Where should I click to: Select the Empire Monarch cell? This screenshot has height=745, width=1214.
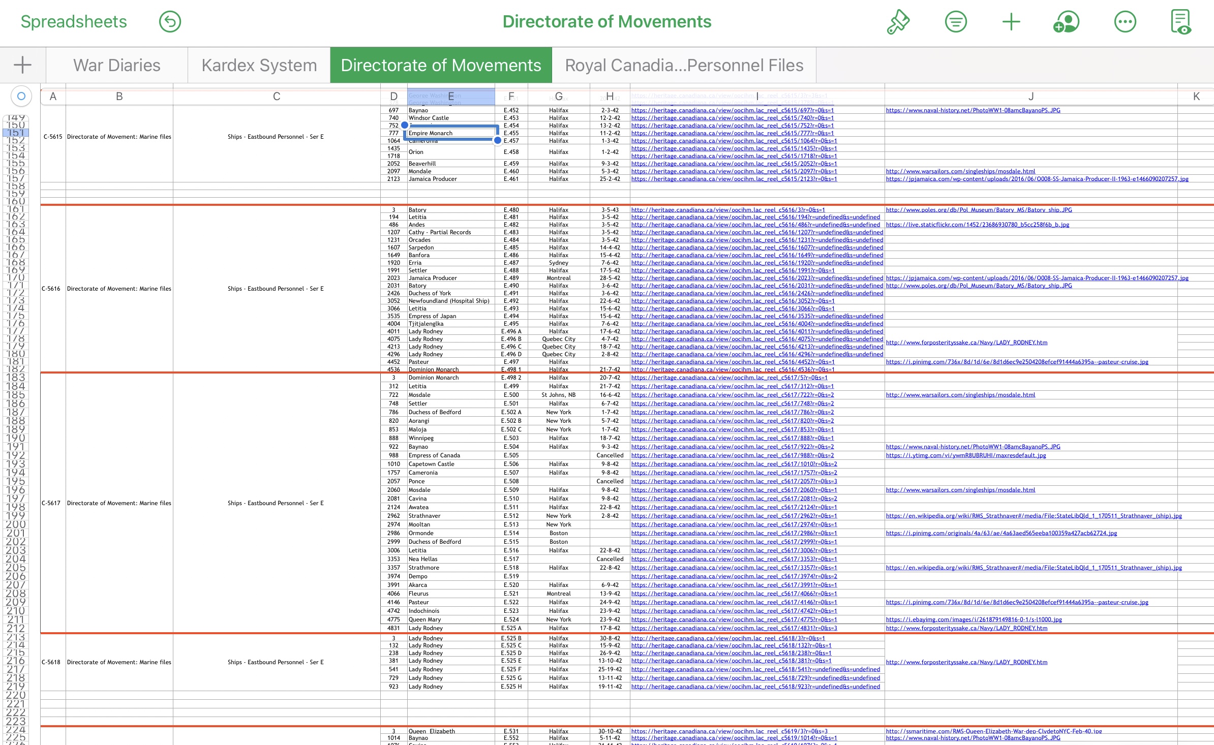coord(450,133)
